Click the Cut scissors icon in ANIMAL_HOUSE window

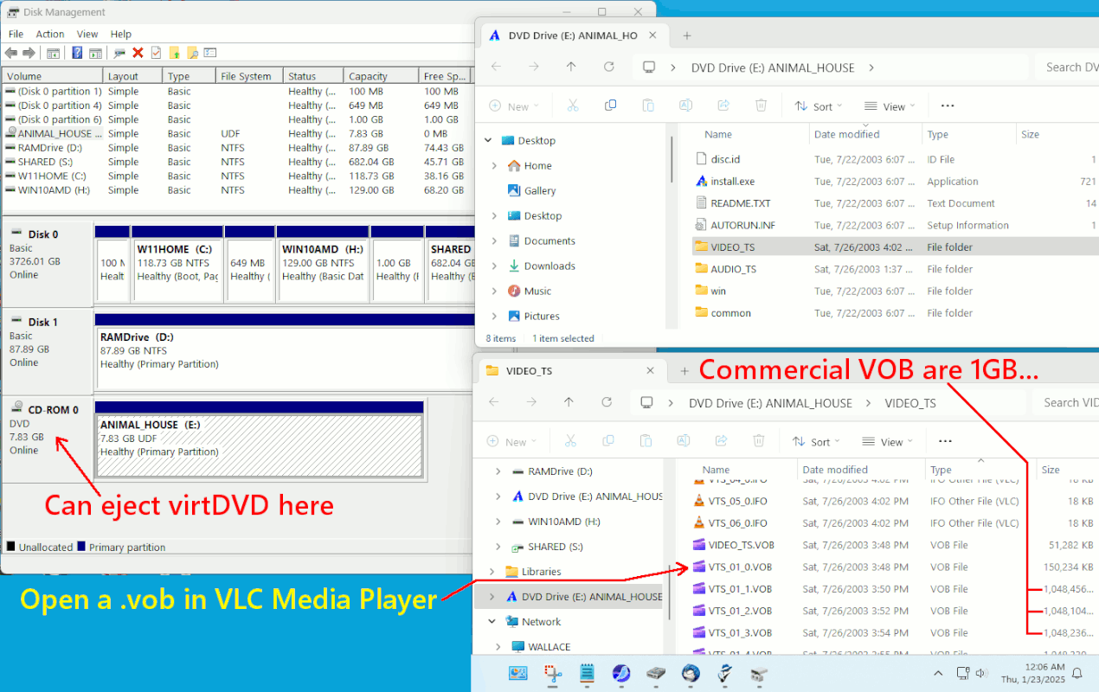[x=572, y=106]
